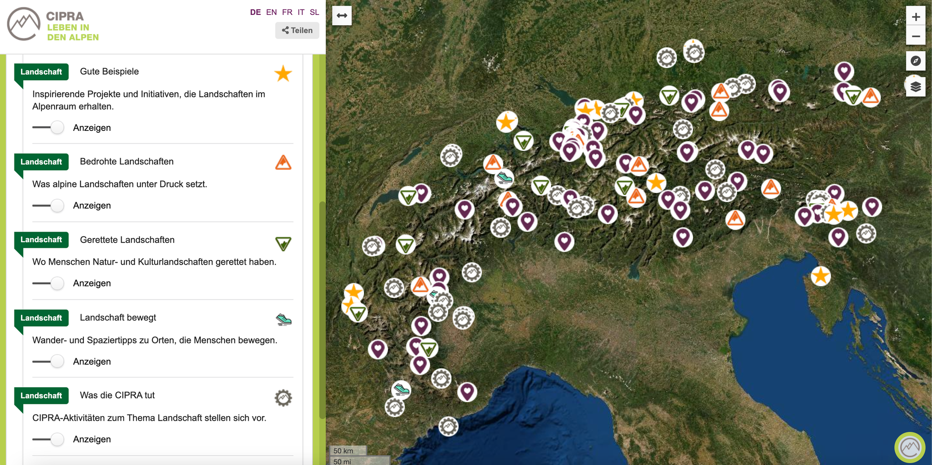The height and width of the screenshot is (465, 932).
Task: Switch language to FR
Action: (x=287, y=12)
